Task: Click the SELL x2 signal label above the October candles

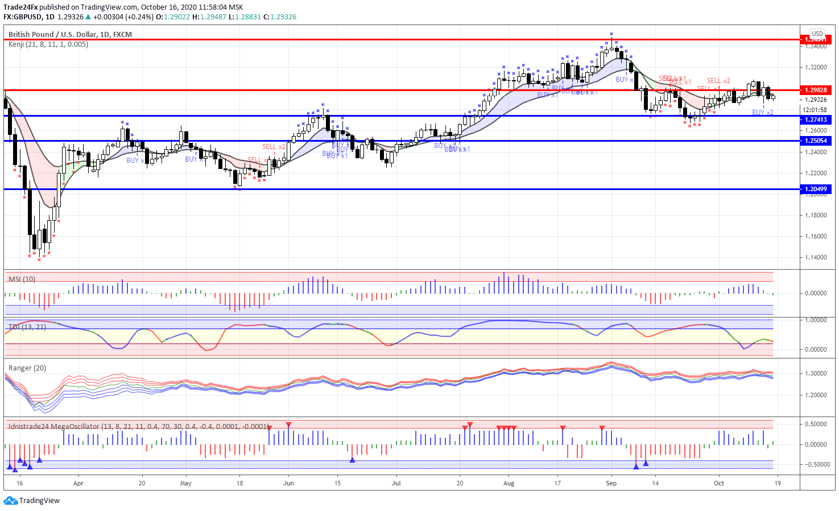Action: point(719,81)
